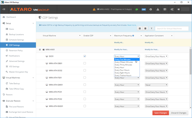Click the orange trial warning triangle icon

coord(94,9)
